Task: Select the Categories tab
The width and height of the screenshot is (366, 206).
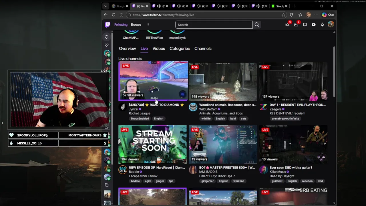Action: coord(180,49)
